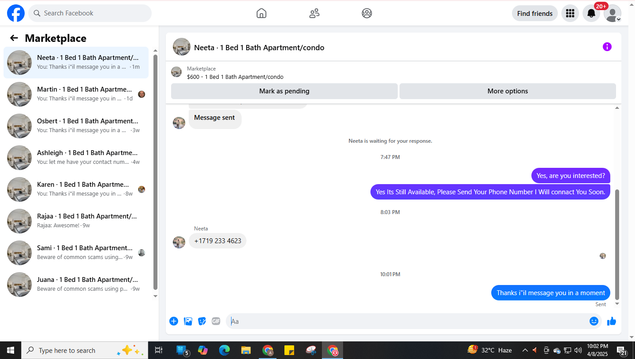Open the Windows notification center icon

(621, 351)
